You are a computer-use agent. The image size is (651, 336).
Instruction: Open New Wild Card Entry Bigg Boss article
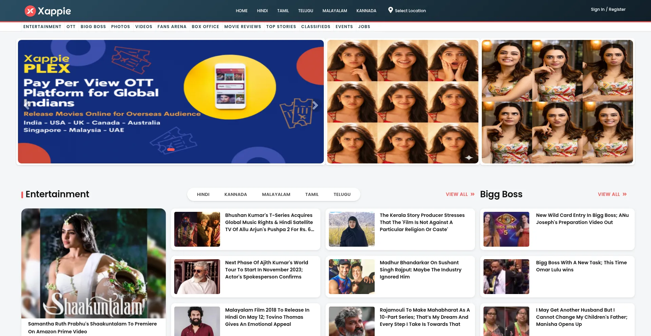582,219
